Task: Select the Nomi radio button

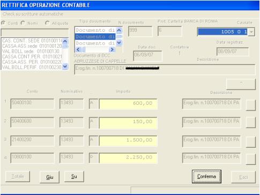Action: (x=23, y=23)
